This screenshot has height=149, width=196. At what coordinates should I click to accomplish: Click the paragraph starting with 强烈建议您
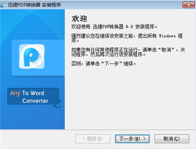tap(127, 38)
